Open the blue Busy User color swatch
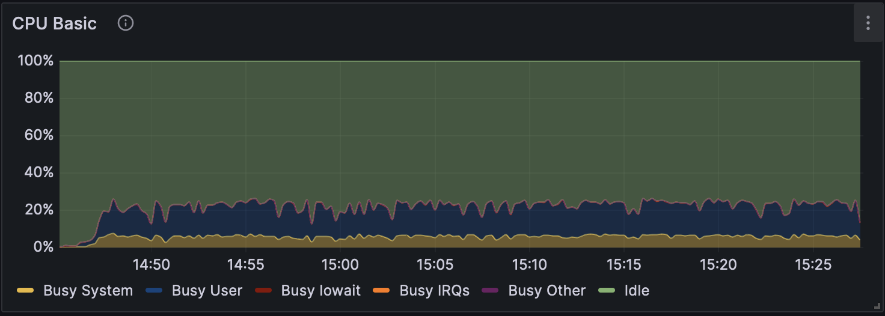This screenshot has width=885, height=316. pyautogui.click(x=154, y=291)
